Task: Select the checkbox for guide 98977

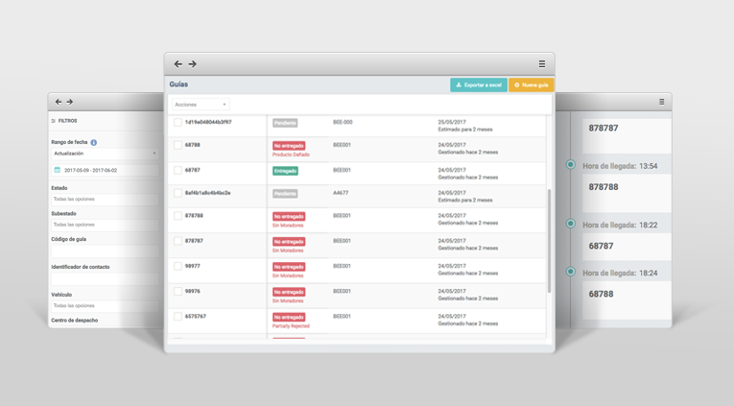Action: click(x=178, y=267)
